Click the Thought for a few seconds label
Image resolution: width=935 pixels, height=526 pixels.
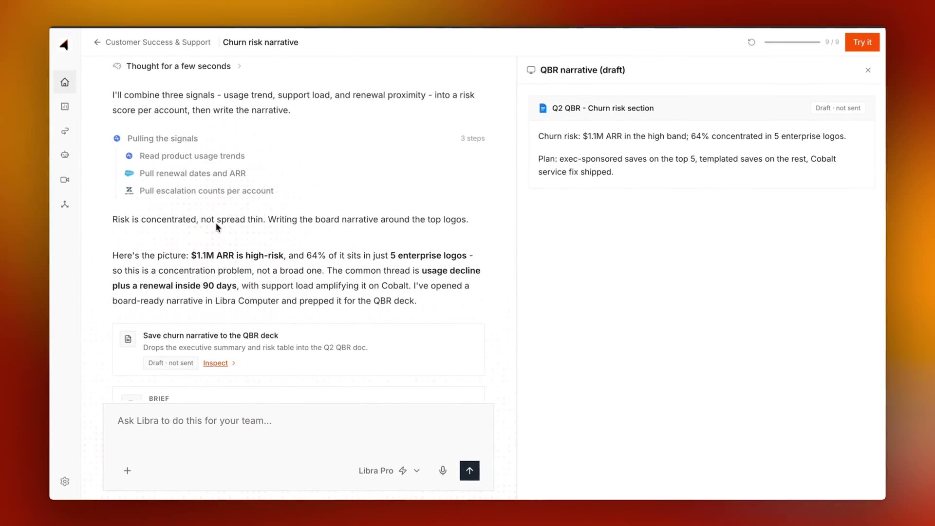(x=178, y=66)
